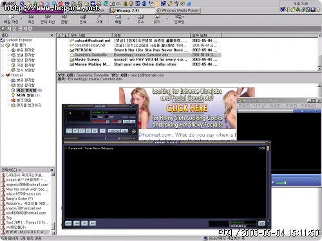The height and width of the screenshot is (241, 322).
Task: Open 받은 편지함 under Hotmail
Action: [x=23, y=80]
